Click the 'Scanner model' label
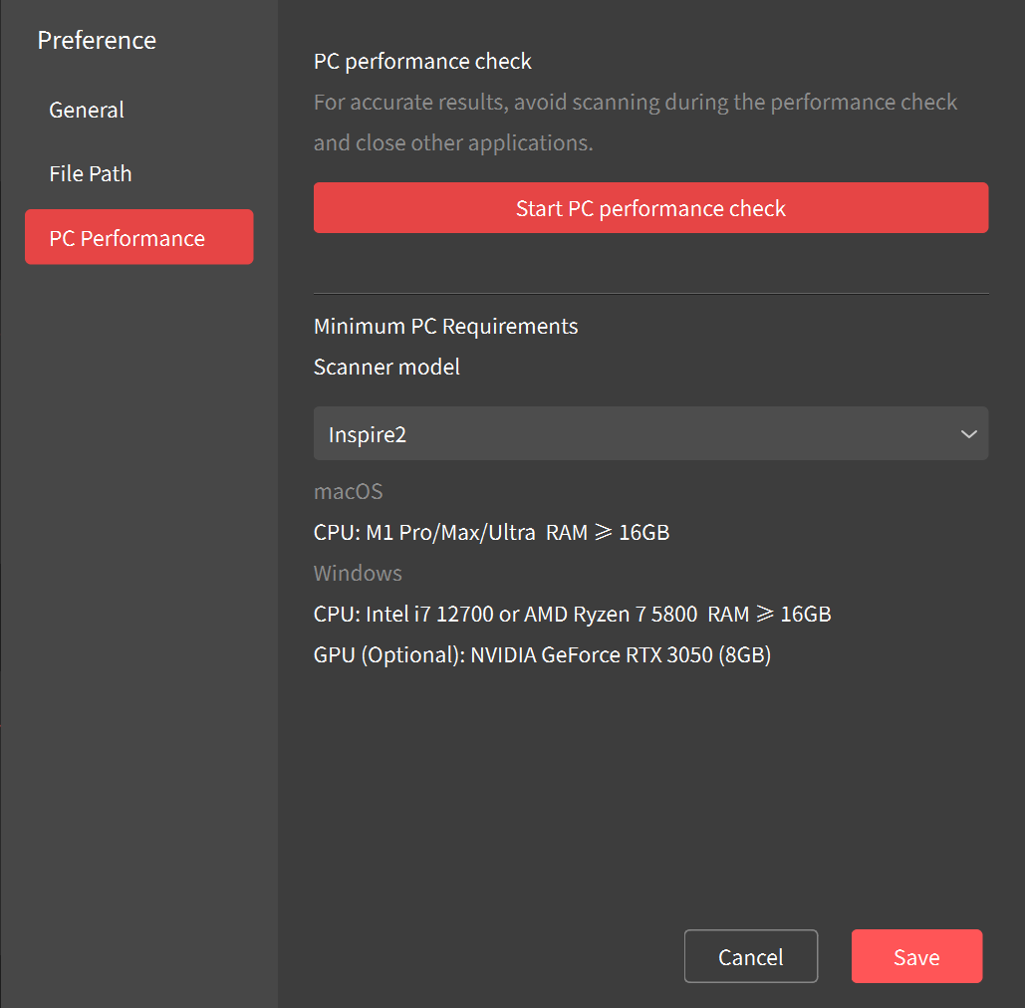1025x1008 pixels. pyautogui.click(x=386, y=367)
